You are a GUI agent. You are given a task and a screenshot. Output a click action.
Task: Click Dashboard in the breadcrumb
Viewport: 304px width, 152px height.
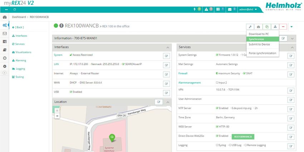tap(19, 17)
